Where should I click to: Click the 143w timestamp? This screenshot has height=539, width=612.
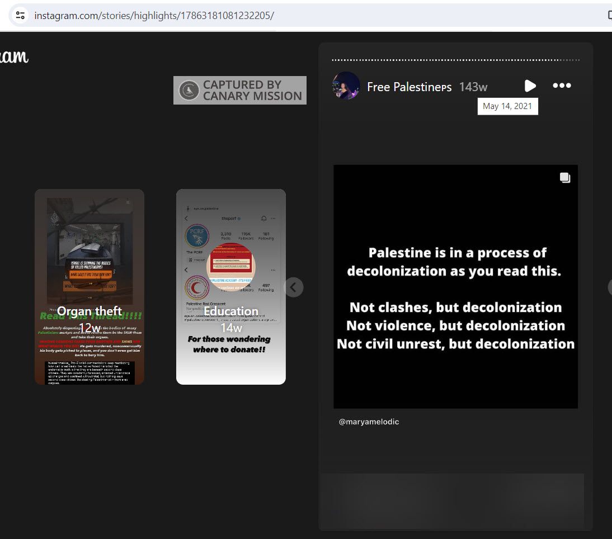[473, 87]
